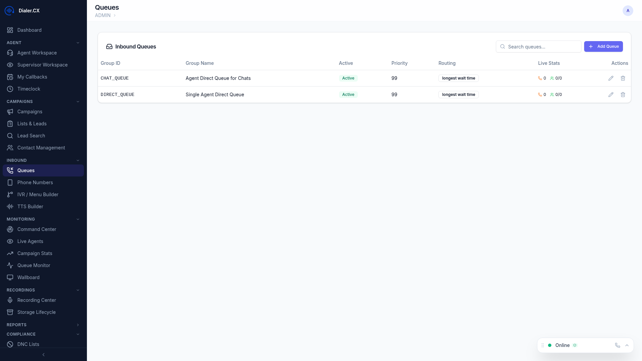The width and height of the screenshot is (642, 361).
Task: Delete the DIRECT_QUEUE using the trash icon
Action: [623, 95]
